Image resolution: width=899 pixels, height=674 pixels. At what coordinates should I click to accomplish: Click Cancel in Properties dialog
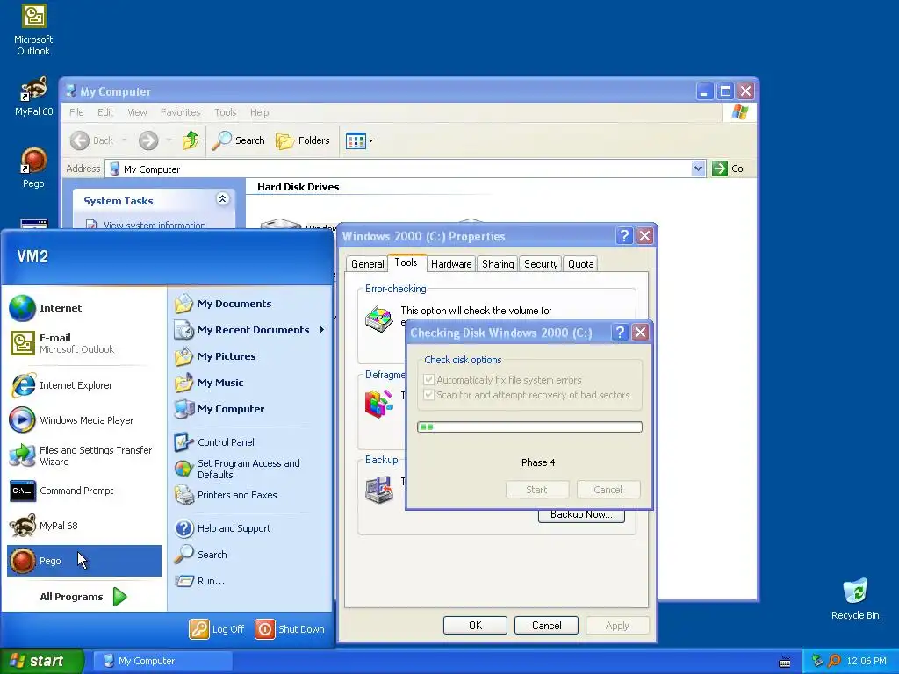(546, 625)
